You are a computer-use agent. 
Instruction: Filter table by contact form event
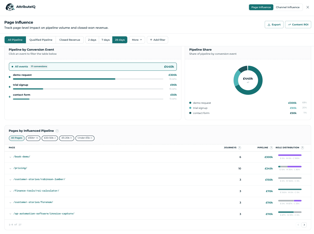[x=93, y=97]
